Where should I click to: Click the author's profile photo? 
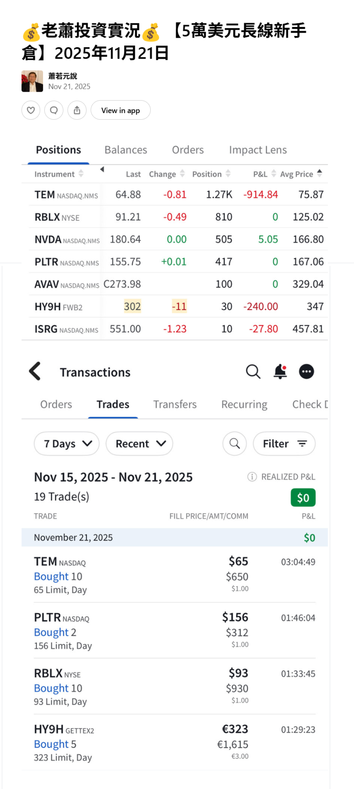click(32, 81)
